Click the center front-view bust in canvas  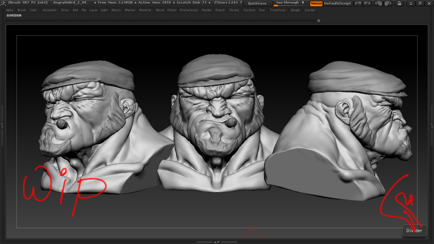point(218,124)
